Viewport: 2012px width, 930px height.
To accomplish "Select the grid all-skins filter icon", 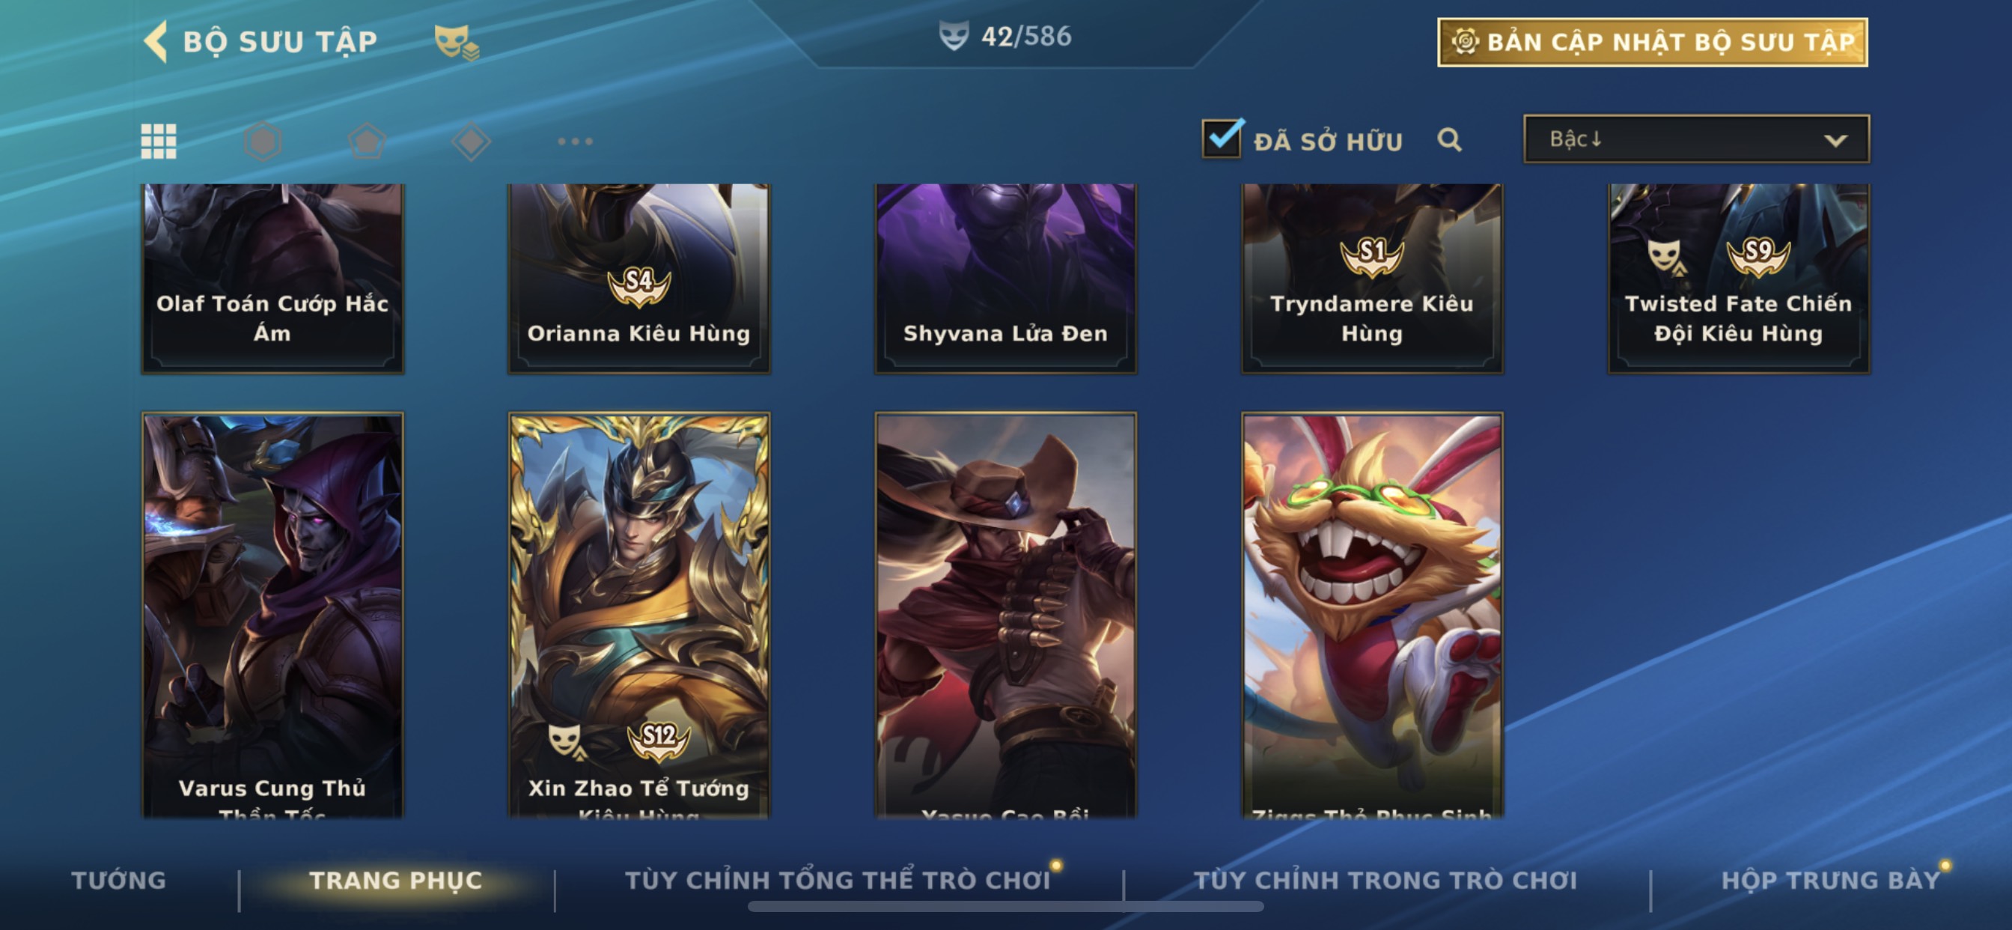I will point(159,142).
